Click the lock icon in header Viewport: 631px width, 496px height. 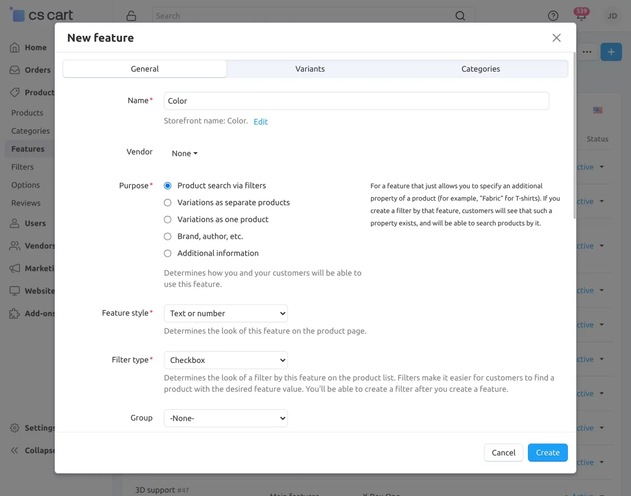coord(131,16)
